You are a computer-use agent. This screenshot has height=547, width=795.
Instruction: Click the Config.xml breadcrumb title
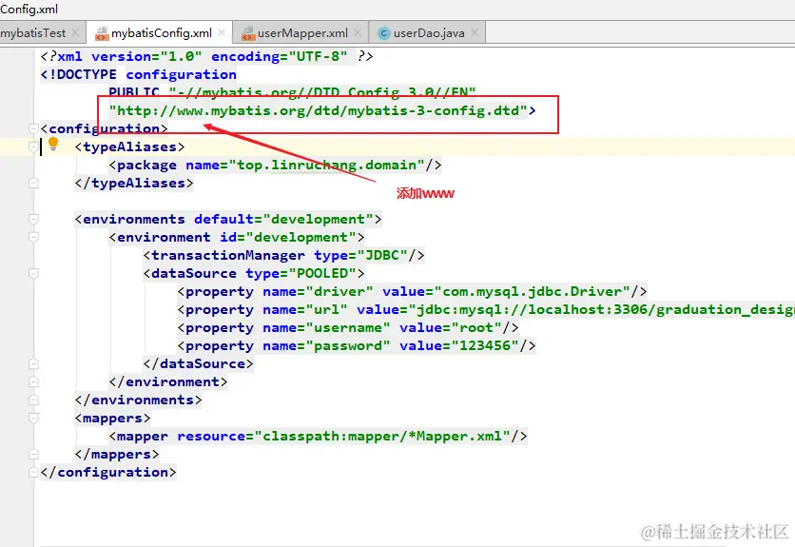29,10
